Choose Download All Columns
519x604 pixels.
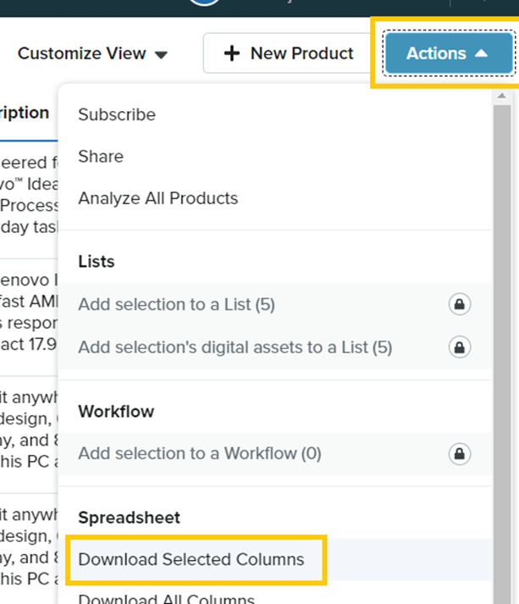click(166, 598)
